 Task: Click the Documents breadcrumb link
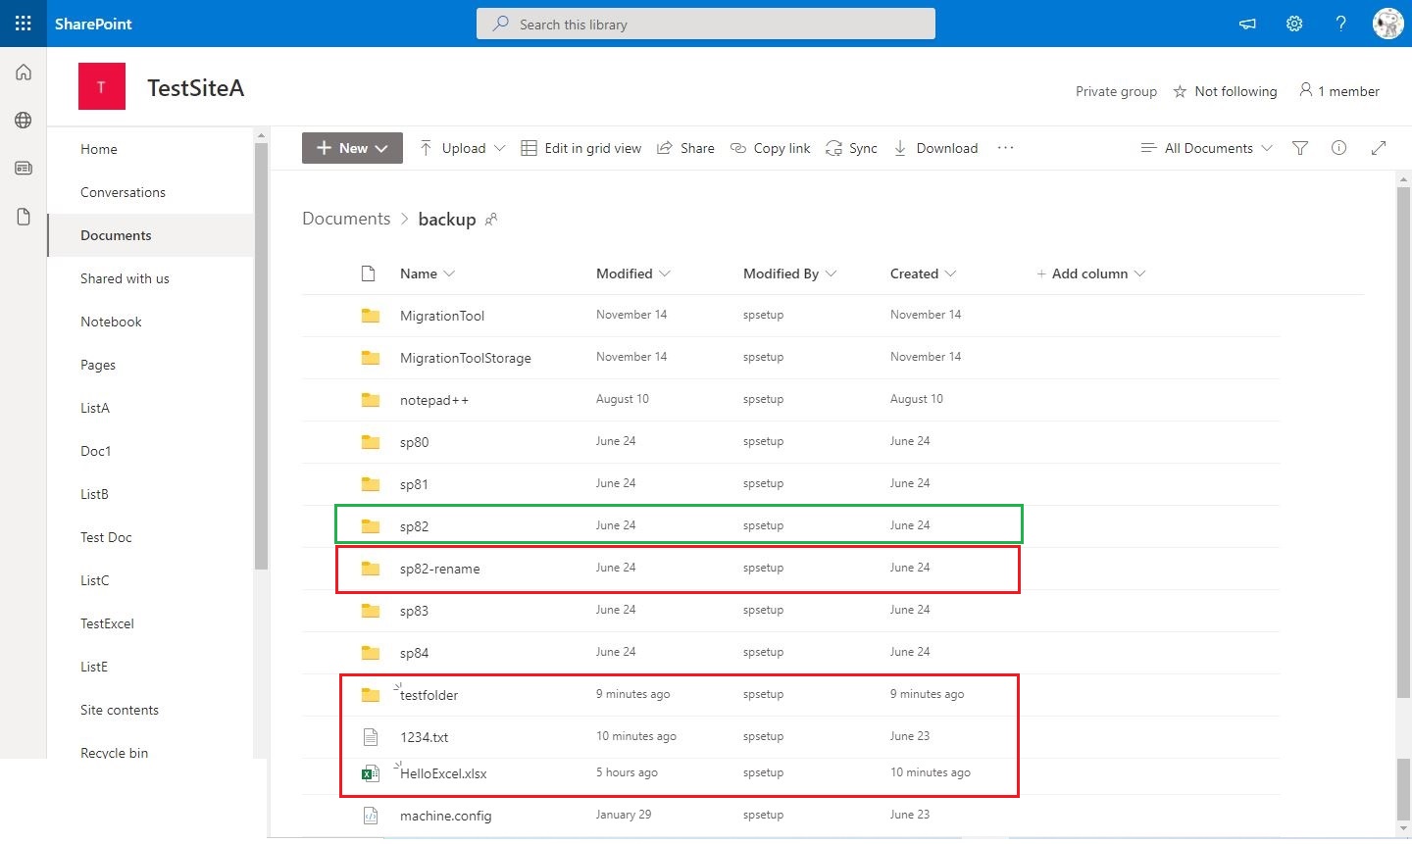point(346,219)
